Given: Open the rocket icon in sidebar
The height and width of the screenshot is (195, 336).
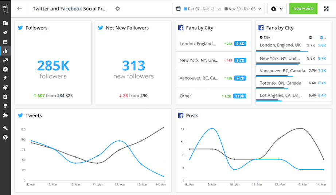Looking at the screenshot, I should pos(5,88).
